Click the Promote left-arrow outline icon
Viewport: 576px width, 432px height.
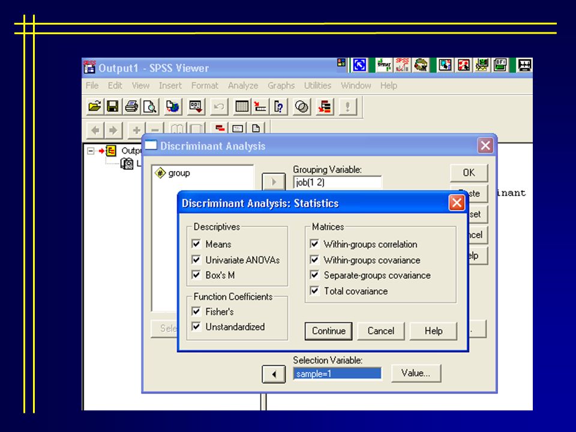(x=95, y=130)
